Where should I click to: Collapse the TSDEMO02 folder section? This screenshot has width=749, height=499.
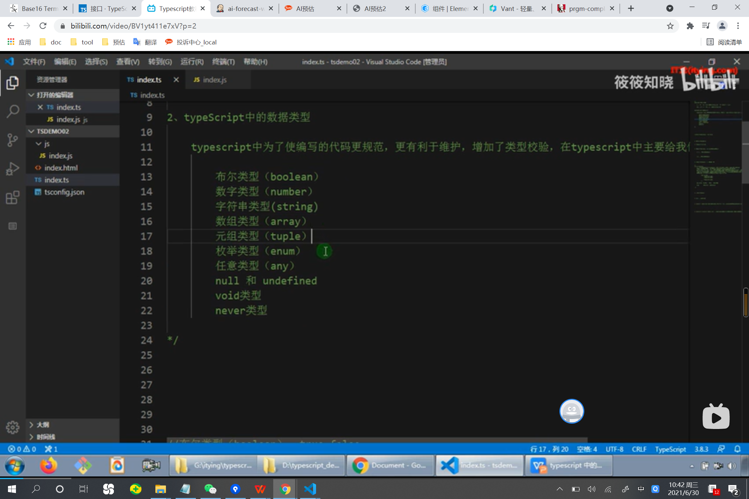click(x=32, y=131)
